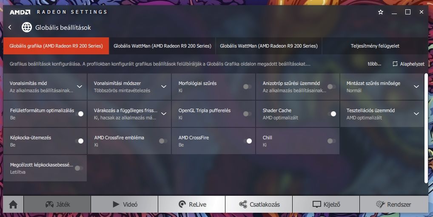433x217 pixels.
Task: Toggle Megcélzott képkockasebesség switch
Action: (79, 168)
